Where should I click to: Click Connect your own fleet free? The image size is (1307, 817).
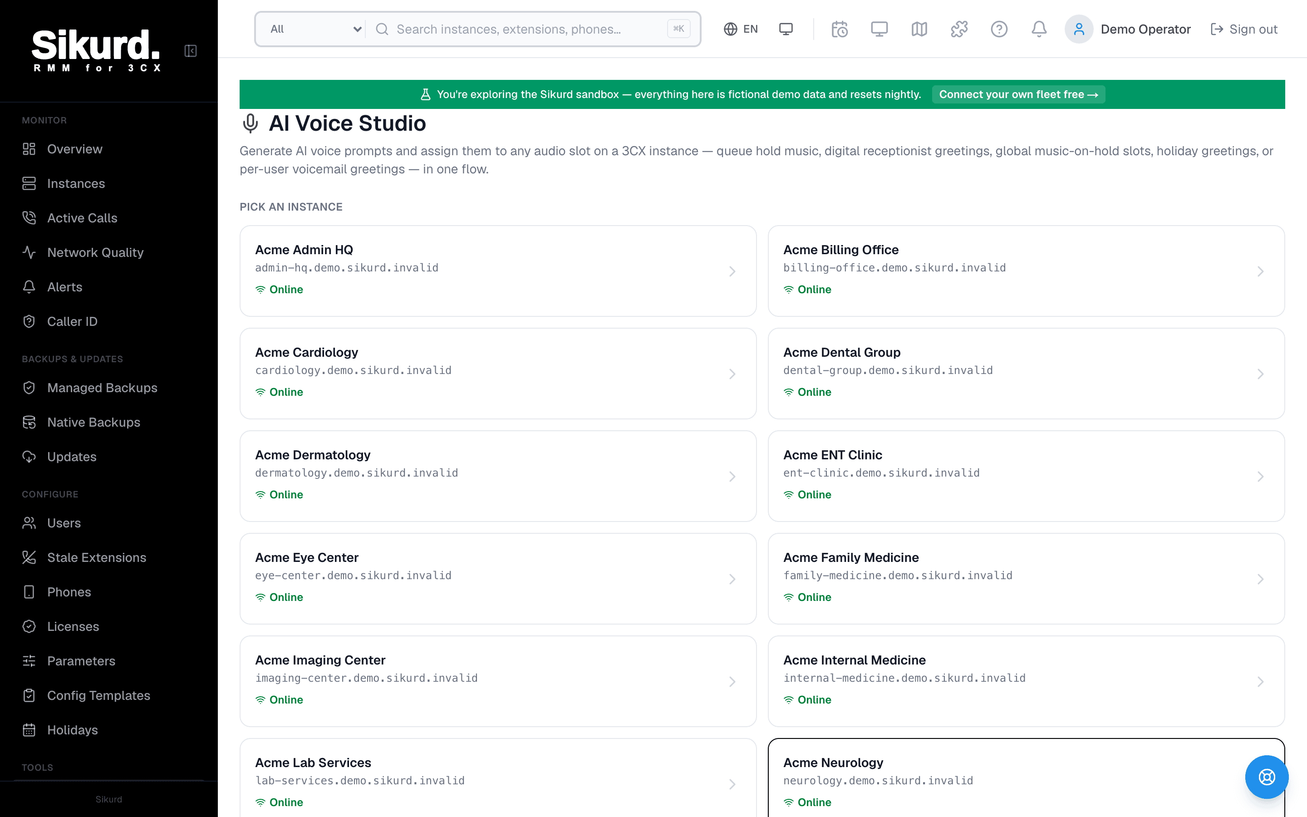(1018, 94)
